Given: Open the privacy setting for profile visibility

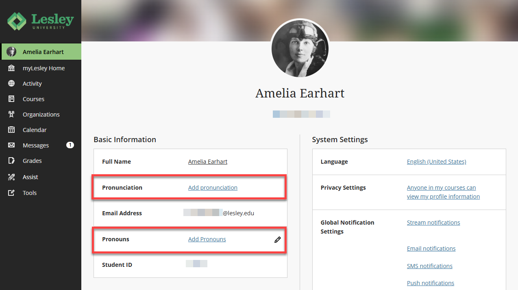Looking at the screenshot, I should pyautogui.click(x=443, y=192).
